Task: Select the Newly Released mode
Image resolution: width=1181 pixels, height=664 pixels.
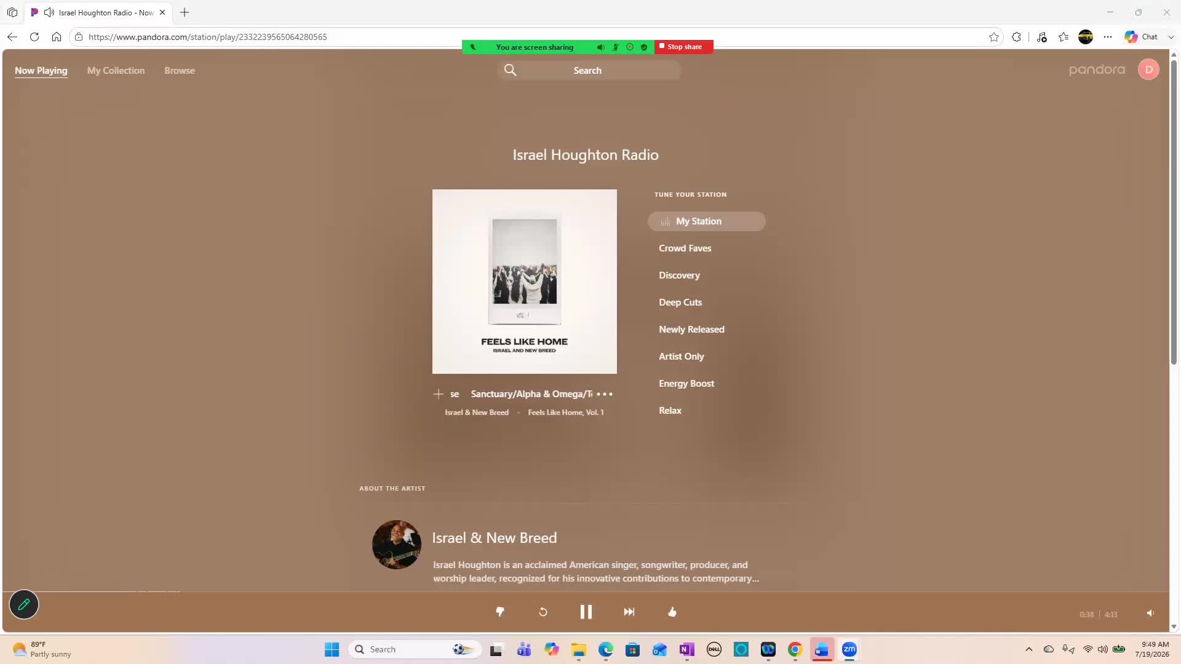Action: click(x=691, y=330)
